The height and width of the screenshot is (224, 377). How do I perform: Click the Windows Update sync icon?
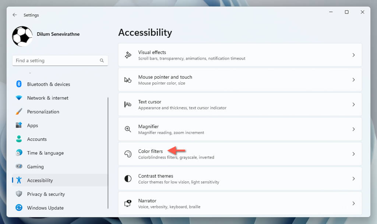pos(19,208)
